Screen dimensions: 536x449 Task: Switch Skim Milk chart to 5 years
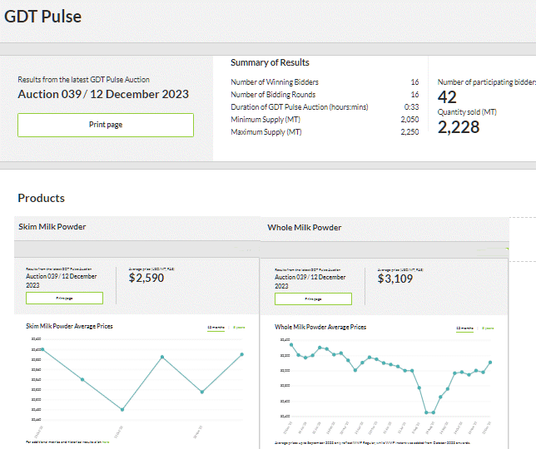click(x=239, y=328)
